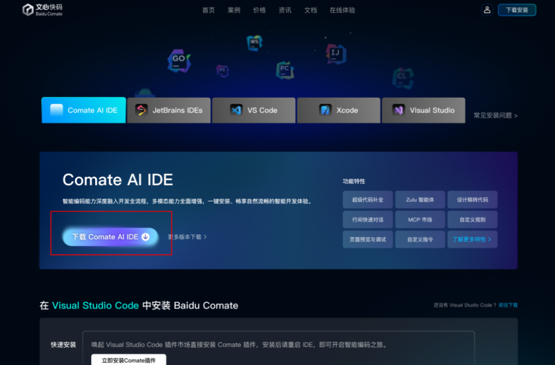Click 自定义规则 feature button
This screenshot has width=555, height=365.
pos(472,220)
